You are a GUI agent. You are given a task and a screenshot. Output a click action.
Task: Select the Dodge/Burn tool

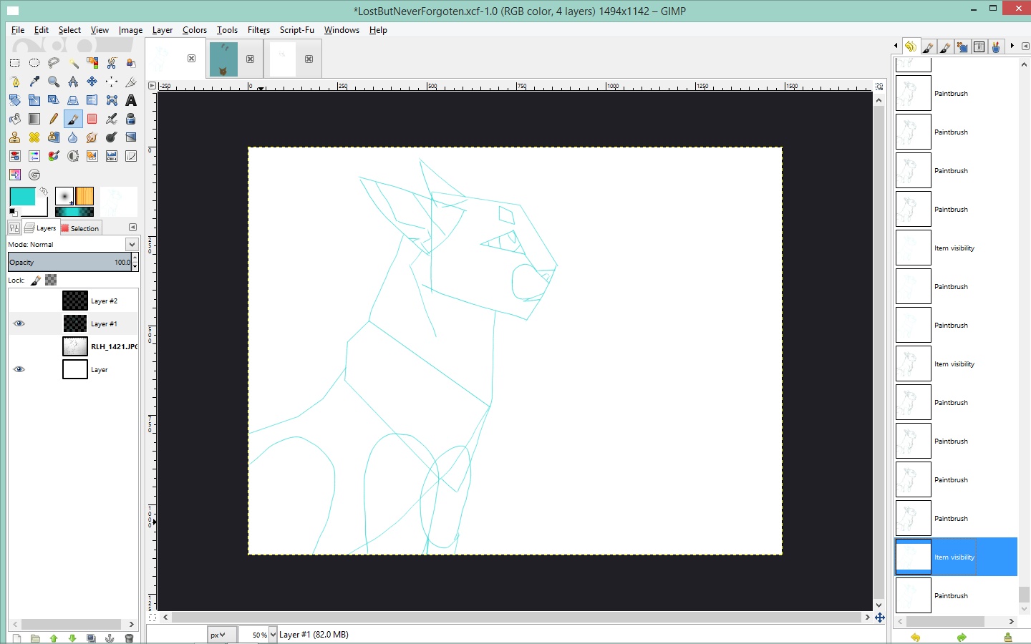click(112, 137)
